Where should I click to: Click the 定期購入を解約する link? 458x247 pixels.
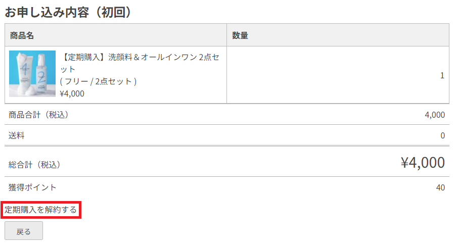[x=41, y=210]
